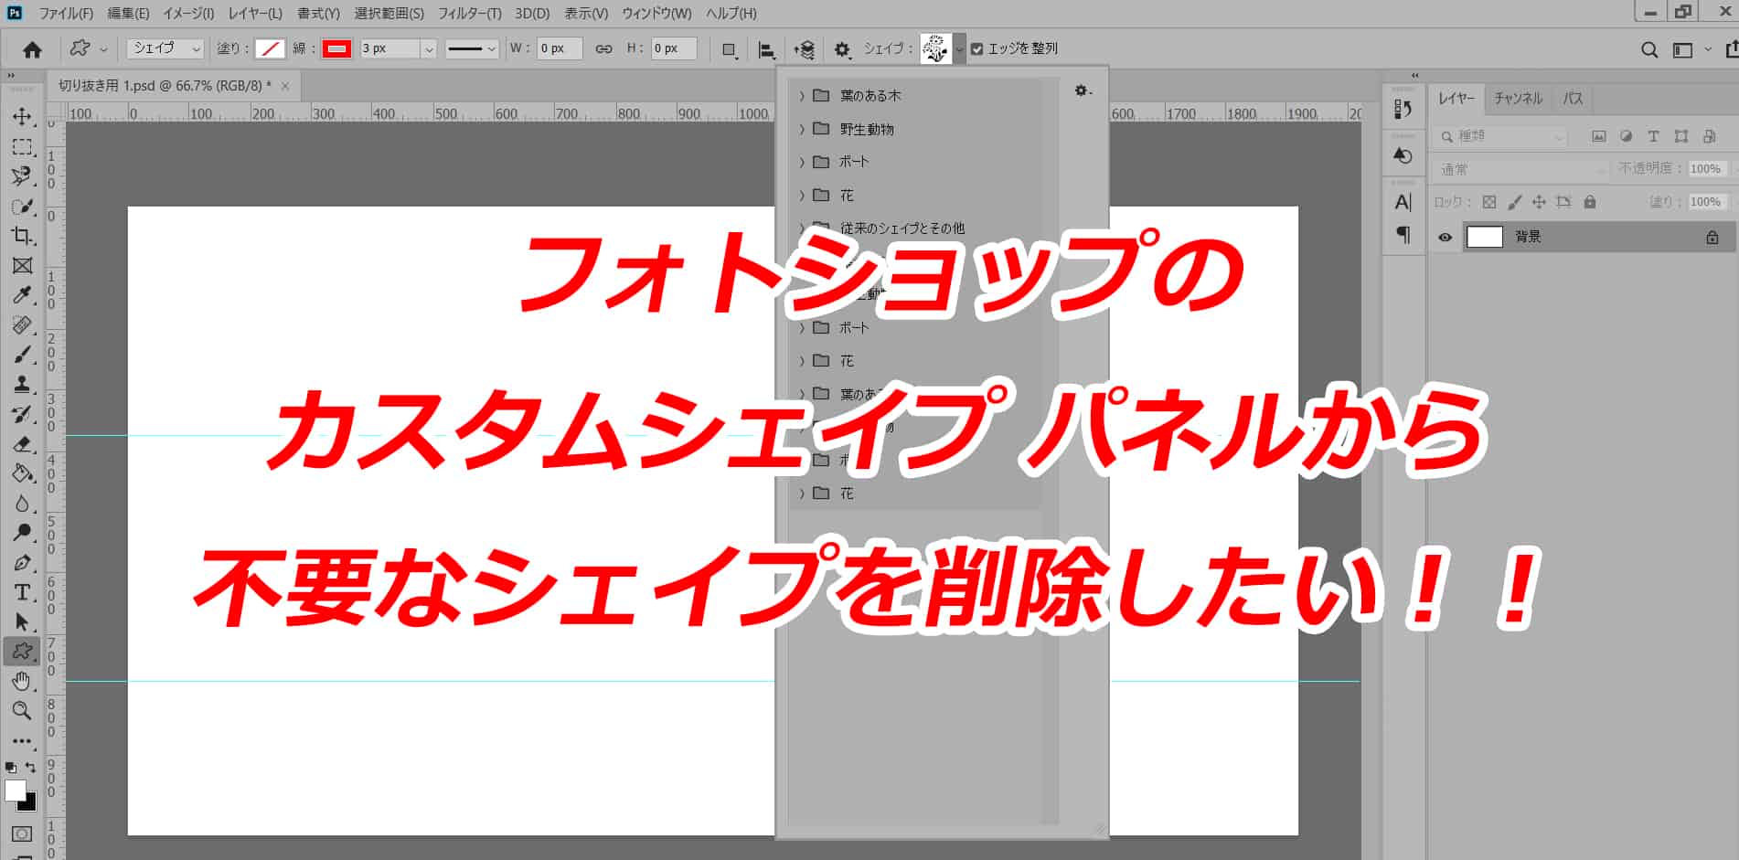Open the path arrangement button

pos(804,49)
